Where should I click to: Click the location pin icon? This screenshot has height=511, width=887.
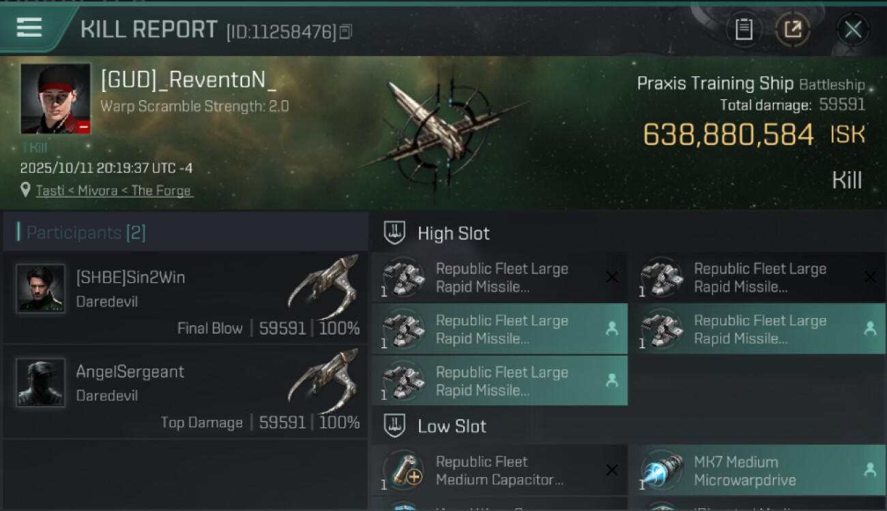click(26, 191)
